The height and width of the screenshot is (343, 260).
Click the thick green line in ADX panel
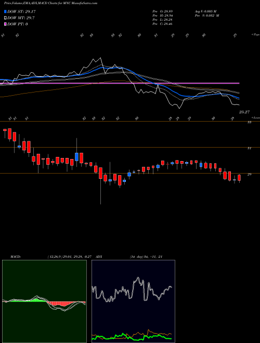pos(132,337)
